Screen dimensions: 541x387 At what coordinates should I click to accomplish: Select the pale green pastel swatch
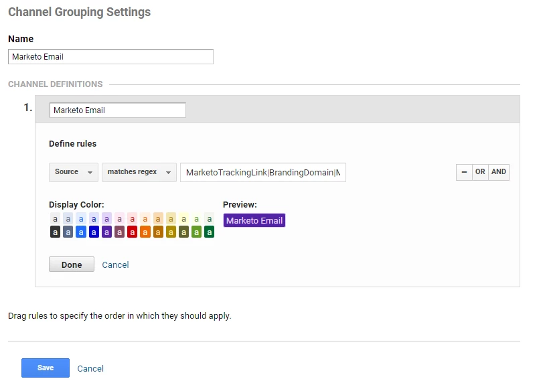196,219
